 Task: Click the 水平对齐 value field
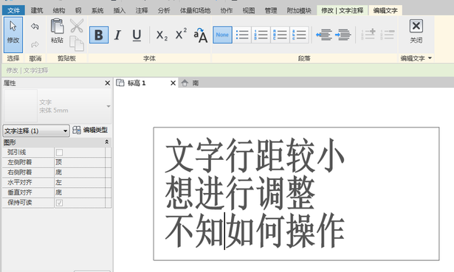pos(80,183)
